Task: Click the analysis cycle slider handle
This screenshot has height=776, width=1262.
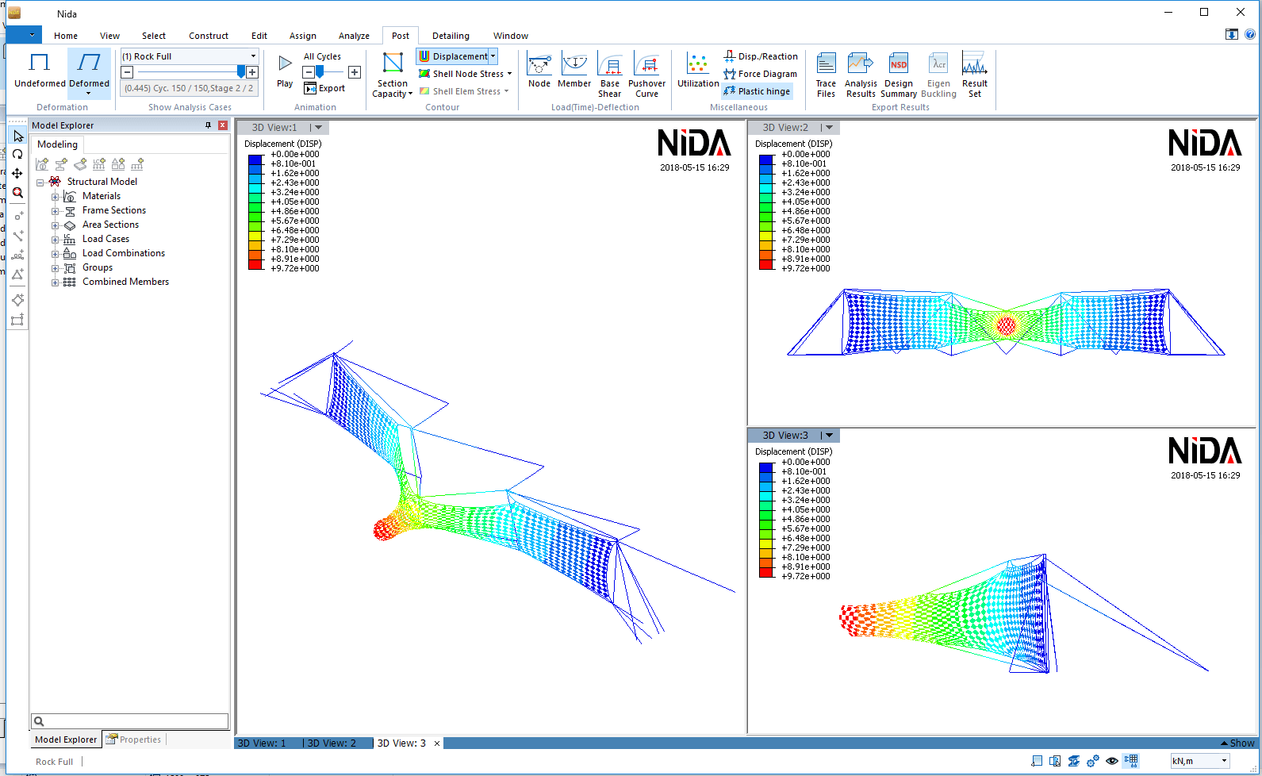Action: [x=241, y=72]
